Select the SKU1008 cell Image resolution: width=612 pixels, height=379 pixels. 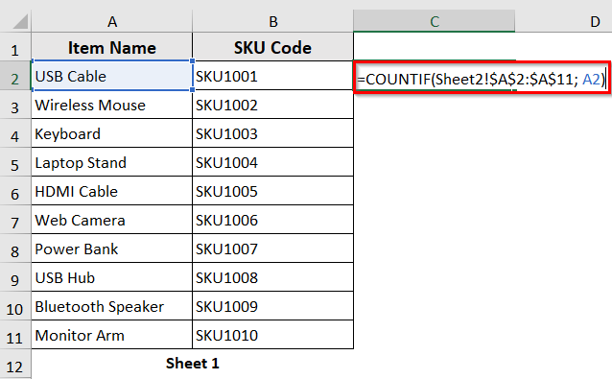pos(272,277)
